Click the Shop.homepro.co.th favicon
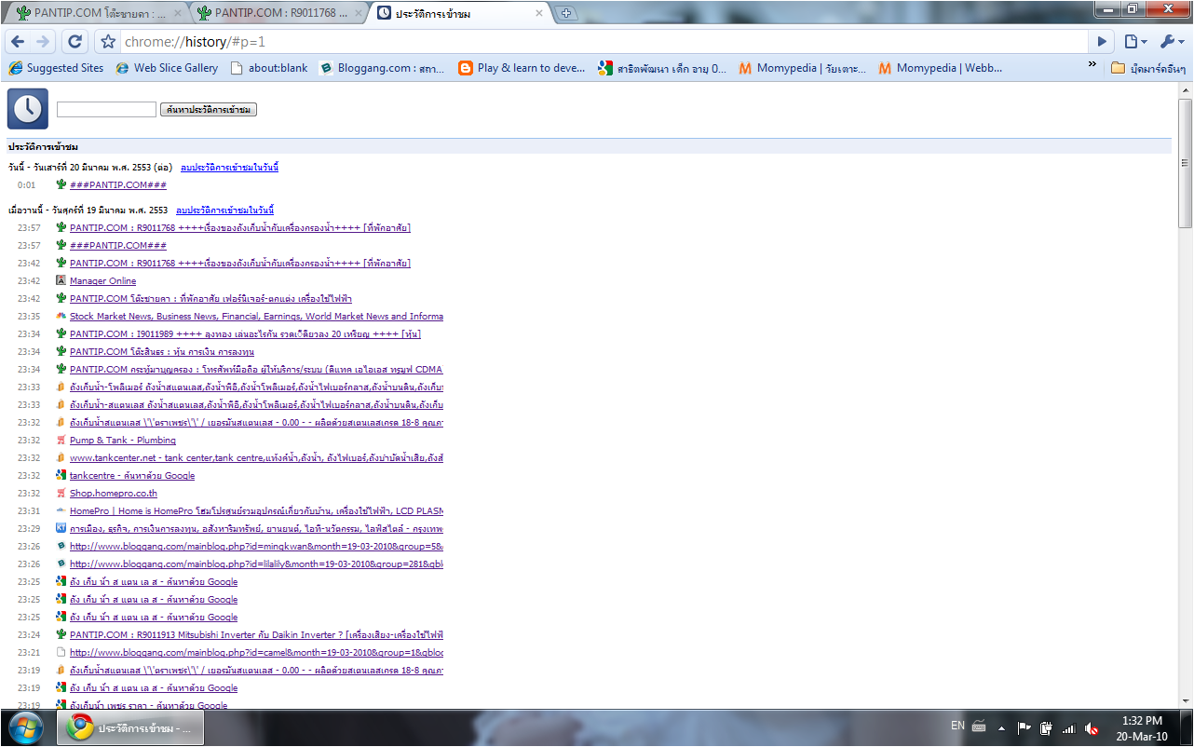This screenshot has height=747, width=1194. (61, 494)
